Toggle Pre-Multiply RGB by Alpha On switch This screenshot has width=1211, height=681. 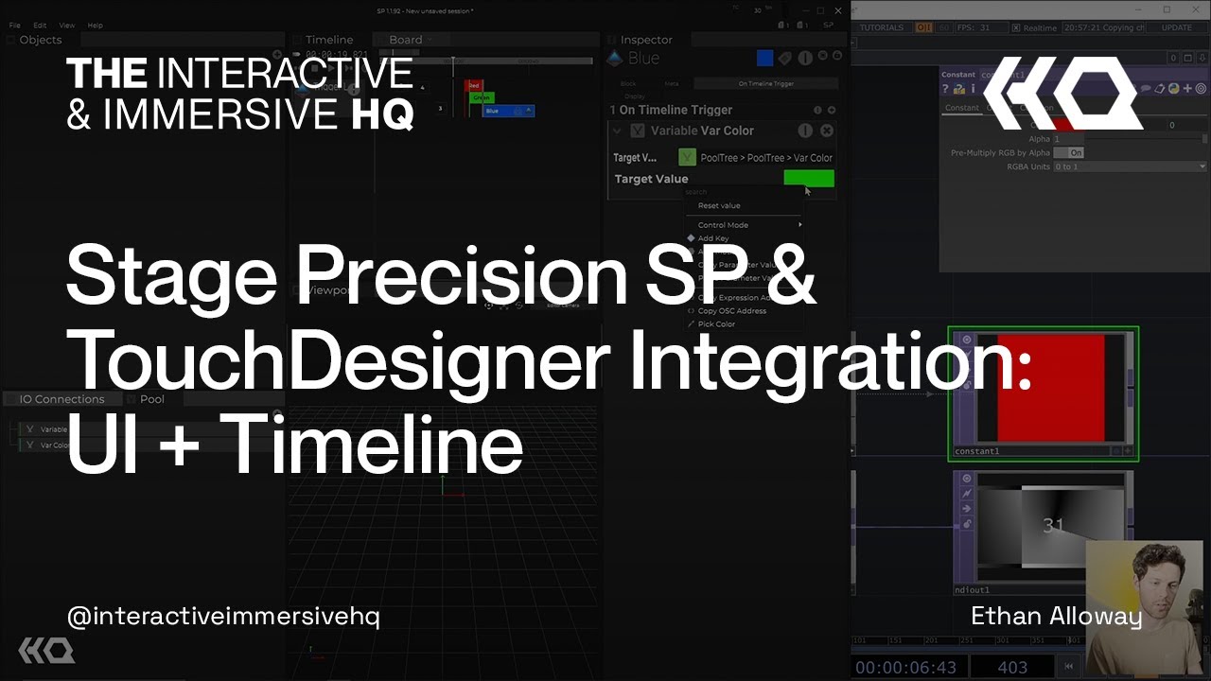click(x=1069, y=152)
